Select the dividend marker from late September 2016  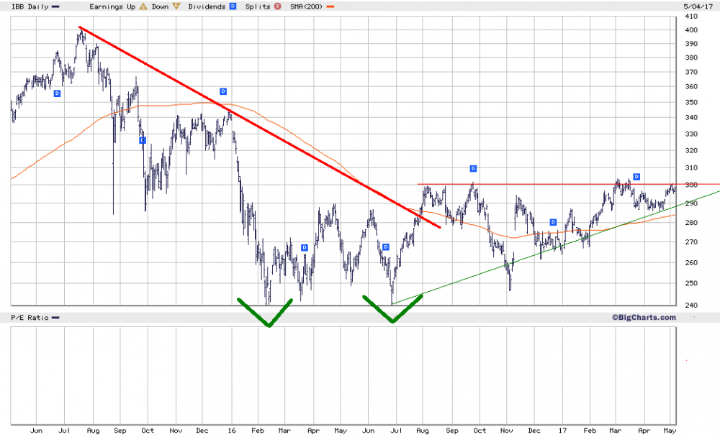point(474,169)
